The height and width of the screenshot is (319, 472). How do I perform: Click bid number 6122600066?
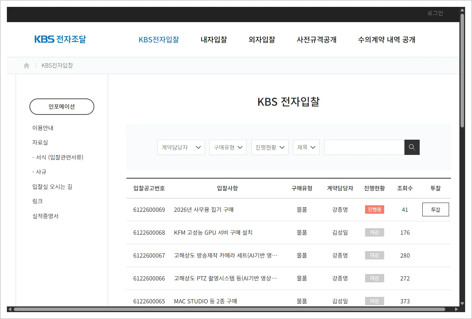point(149,278)
